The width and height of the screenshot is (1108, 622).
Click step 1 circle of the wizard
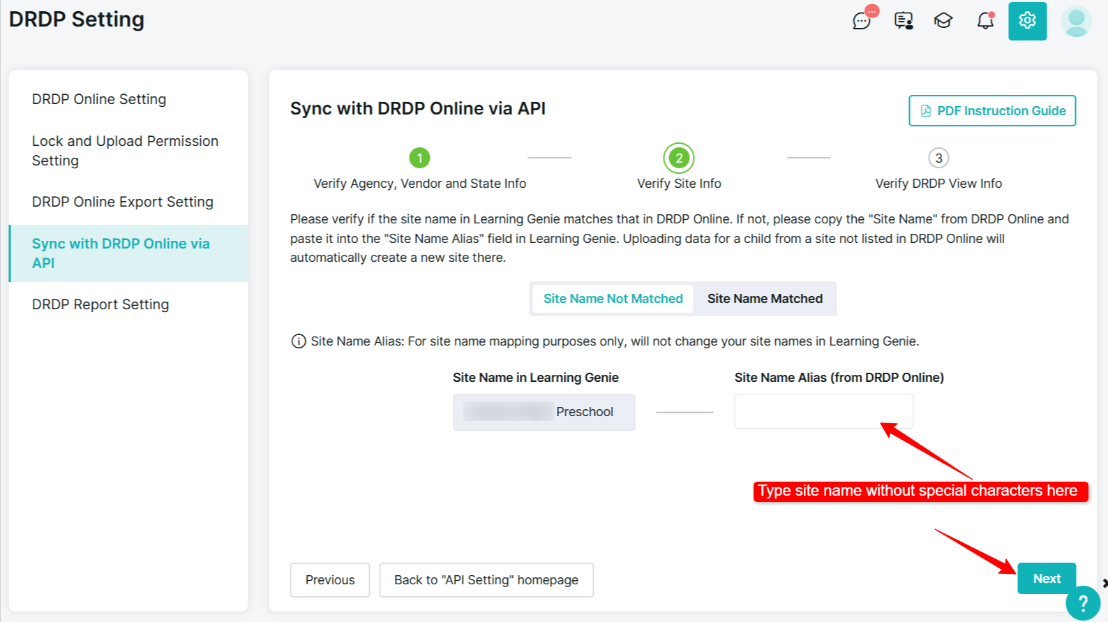(x=419, y=158)
